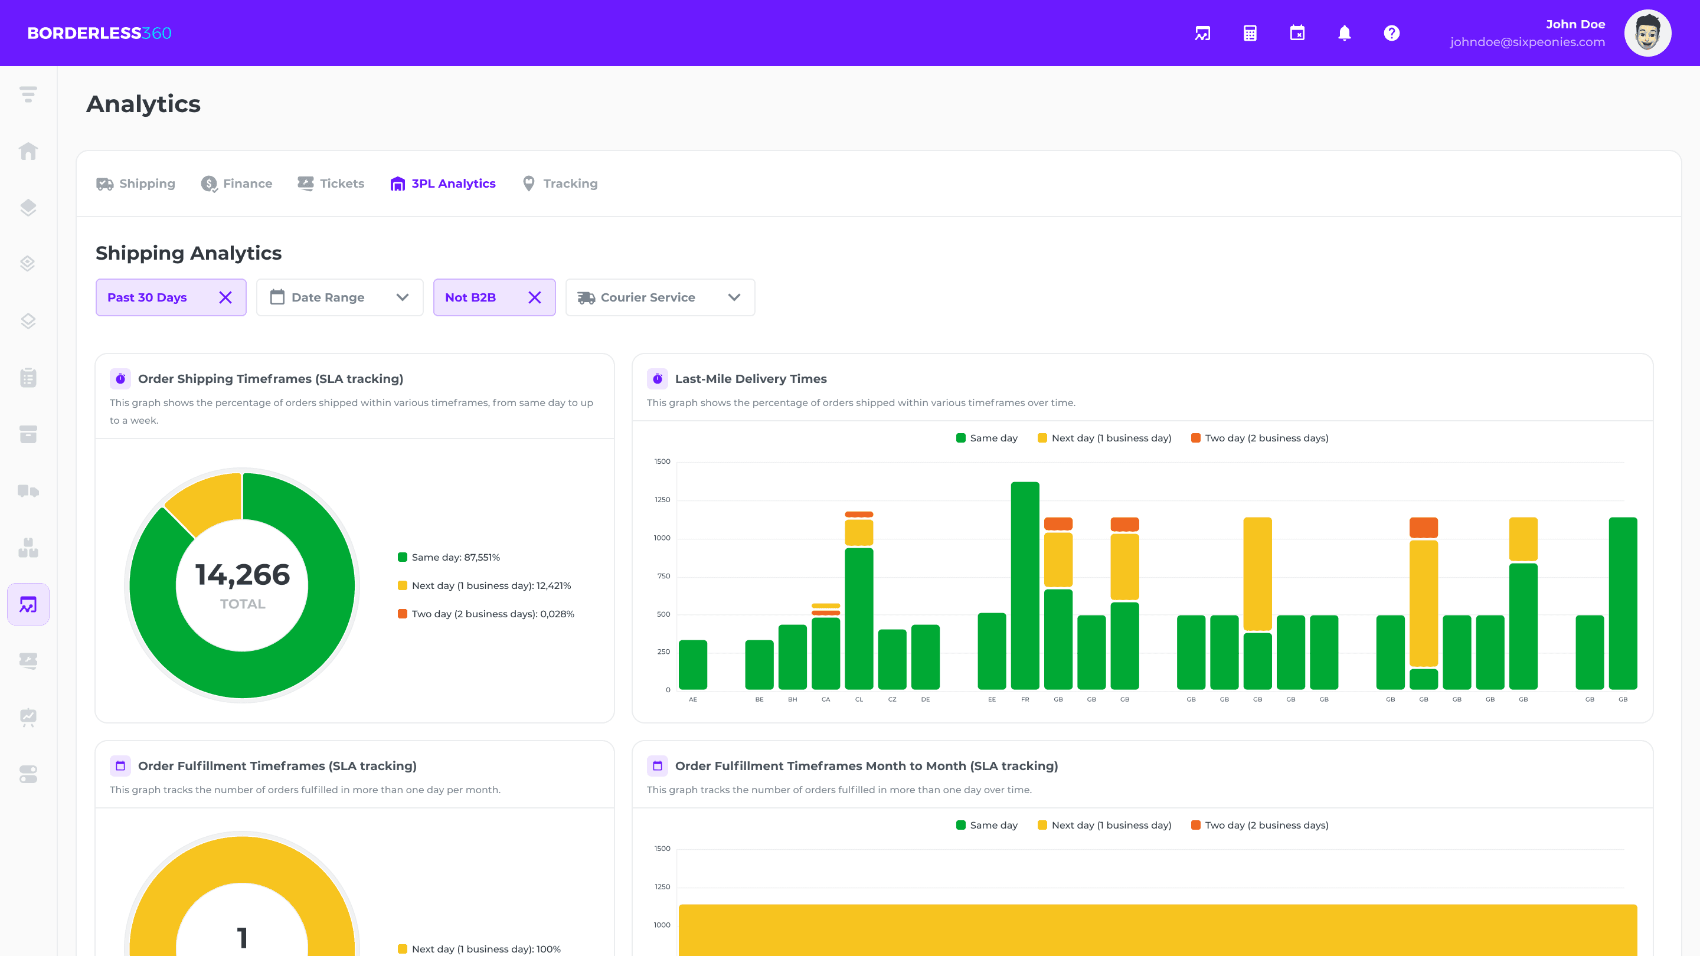1700x956 pixels.
Task: Open the stacked boxes sidebar icon
Action: point(28,548)
